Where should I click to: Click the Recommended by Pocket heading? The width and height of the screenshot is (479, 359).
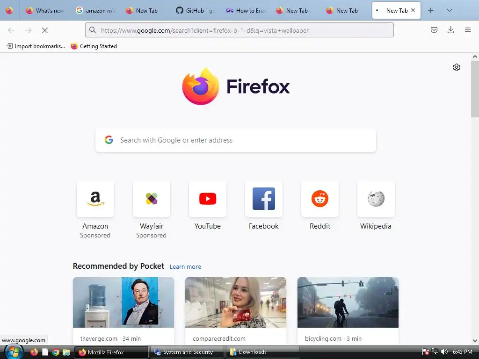(118, 266)
